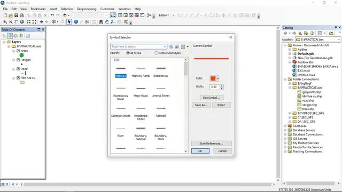Click the Print icon in toolbar
This screenshot has height=192, width=342.
point(21,15)
